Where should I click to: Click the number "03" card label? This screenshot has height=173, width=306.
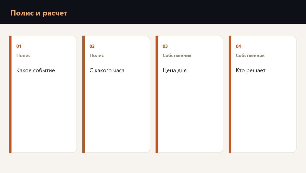(x=165, y=46)
